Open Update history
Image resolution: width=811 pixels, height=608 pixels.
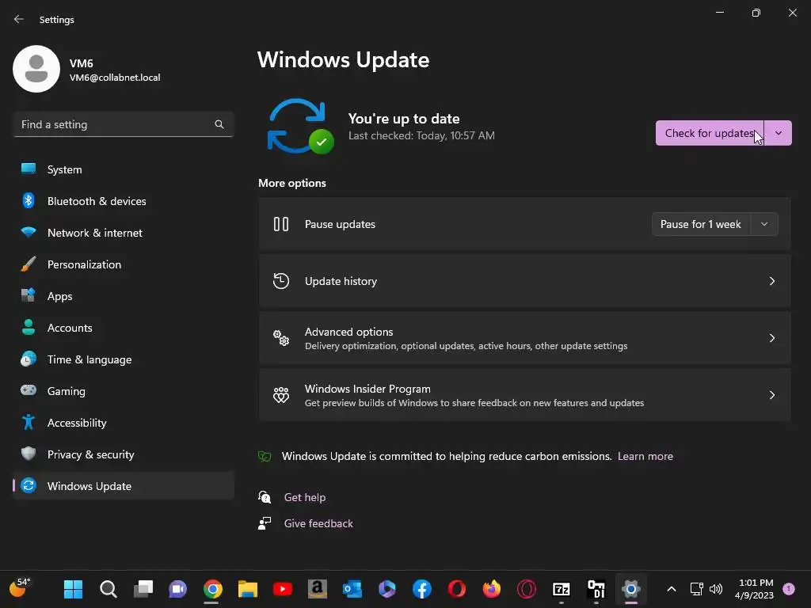tap(524, 281)
